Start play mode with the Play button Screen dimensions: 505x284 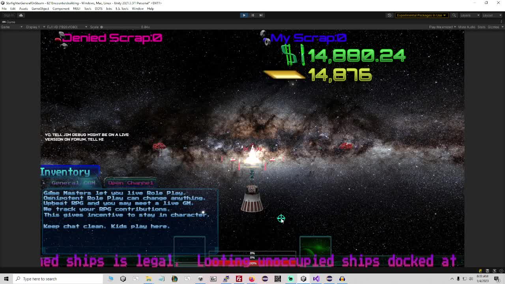244,15
